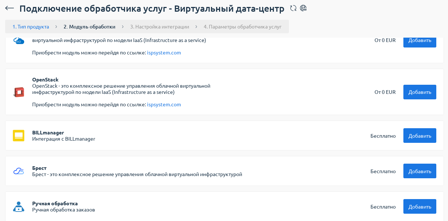Click the Брест module title
The height and width of the screenshot is (221, 448).
39,168
